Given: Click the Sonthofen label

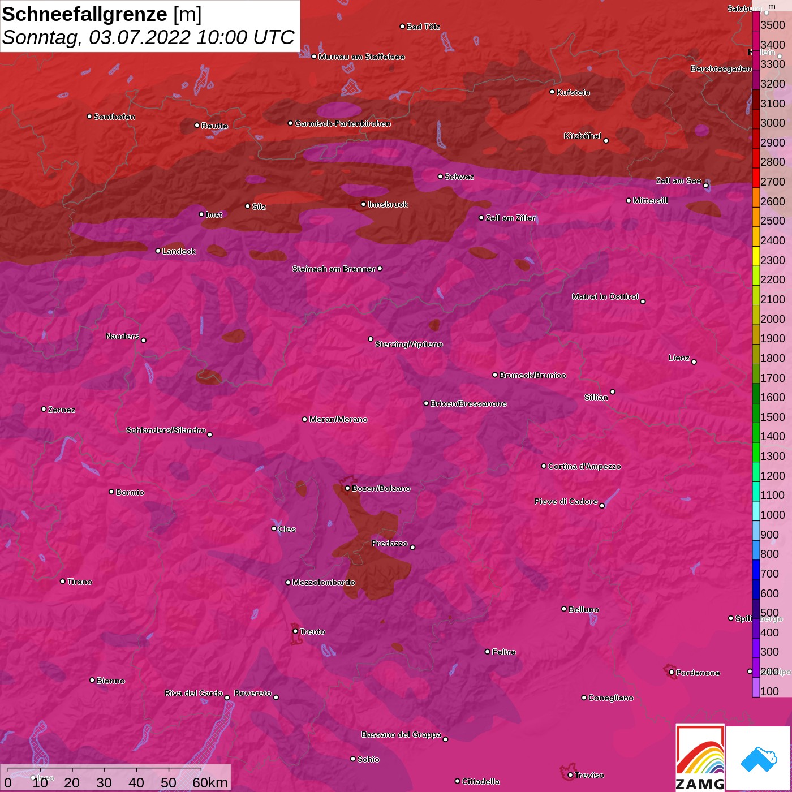Looking at the screenshot, I should (x=114, y=117).
